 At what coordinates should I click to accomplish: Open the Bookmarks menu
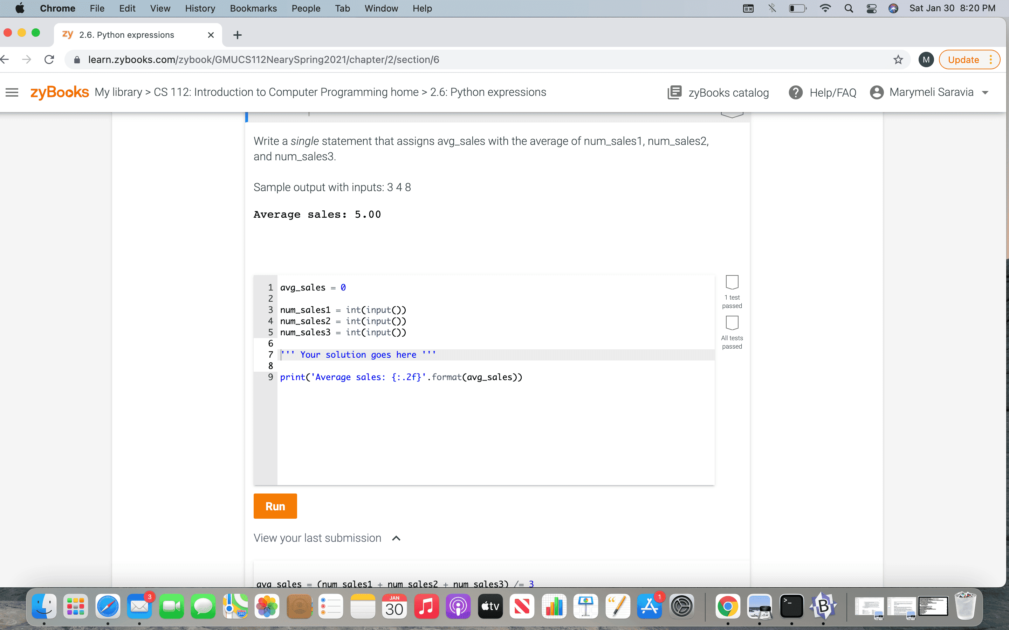(x=253, y=8)
